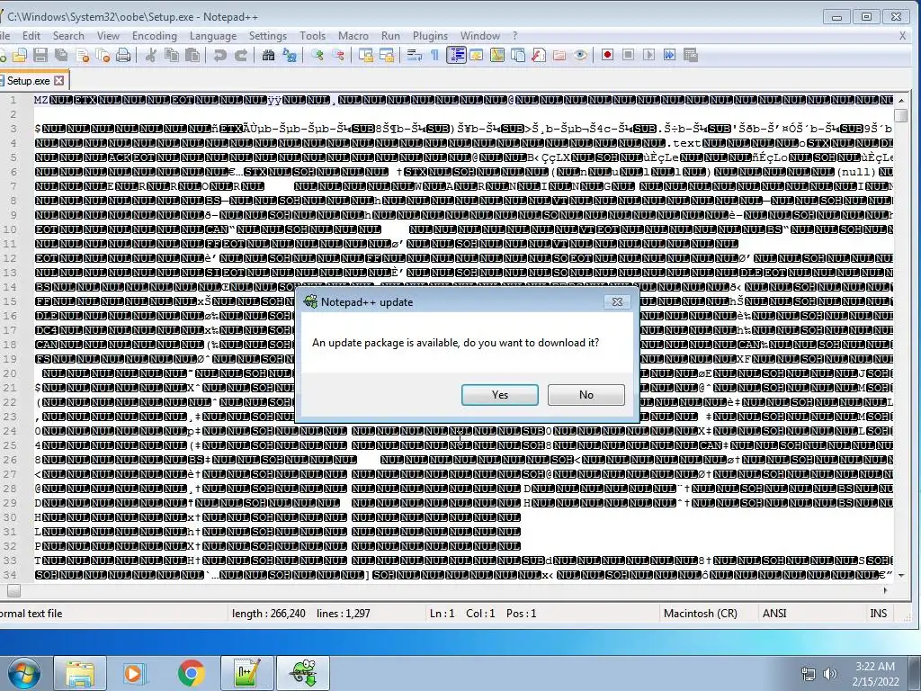The height and width of the screenshot is (691, 921).
Task: Click the Macintosh (CR) status bar entry
Action: [700, 614]
